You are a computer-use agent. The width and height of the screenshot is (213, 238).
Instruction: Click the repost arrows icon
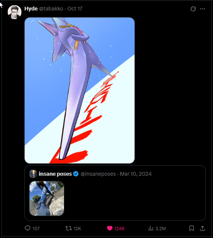point(68,228)
